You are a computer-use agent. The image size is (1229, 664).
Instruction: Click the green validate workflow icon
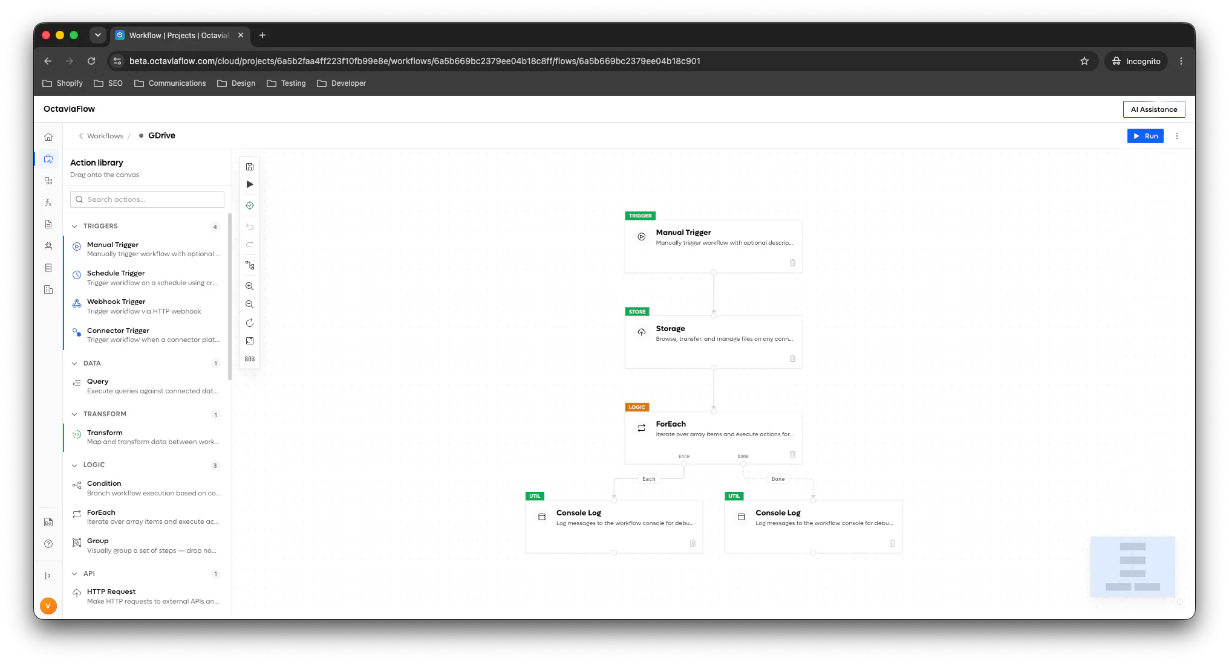[250, 205]
